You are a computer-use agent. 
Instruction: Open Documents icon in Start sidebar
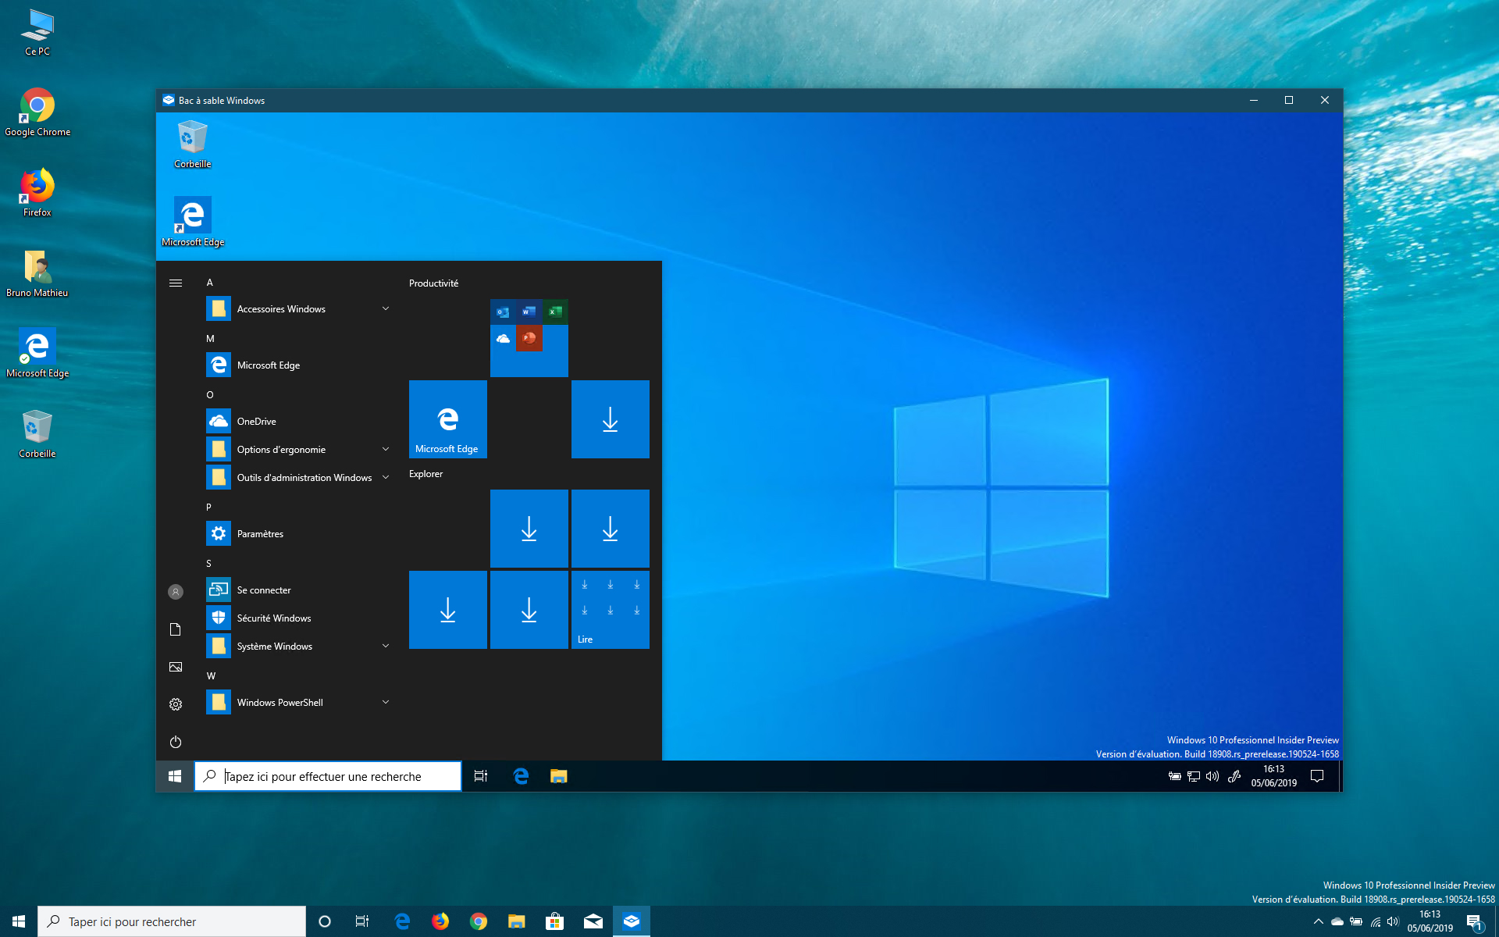(x=176, y=629)
